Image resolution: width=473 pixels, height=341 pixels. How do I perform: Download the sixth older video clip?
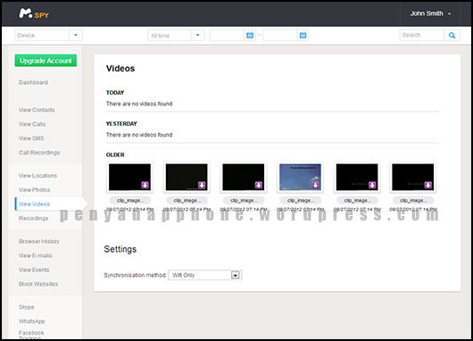(x=428, y=185)
